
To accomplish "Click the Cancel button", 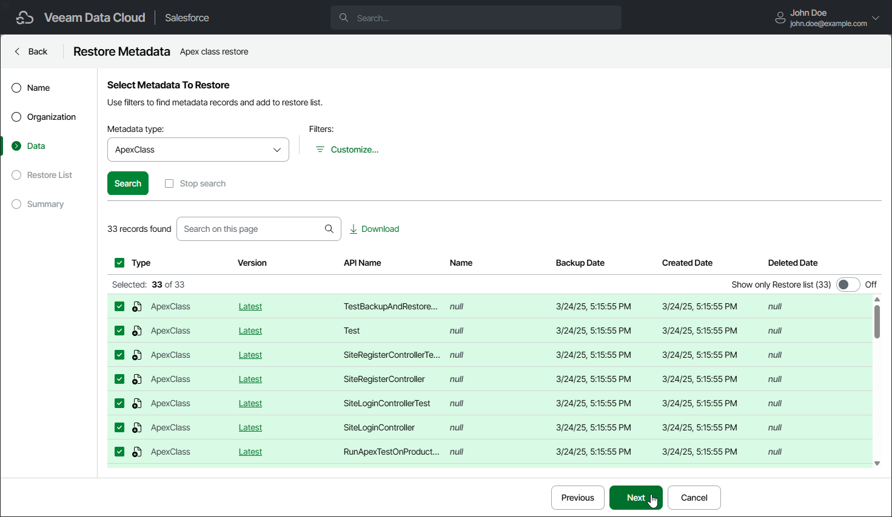I will click(694, 498).
